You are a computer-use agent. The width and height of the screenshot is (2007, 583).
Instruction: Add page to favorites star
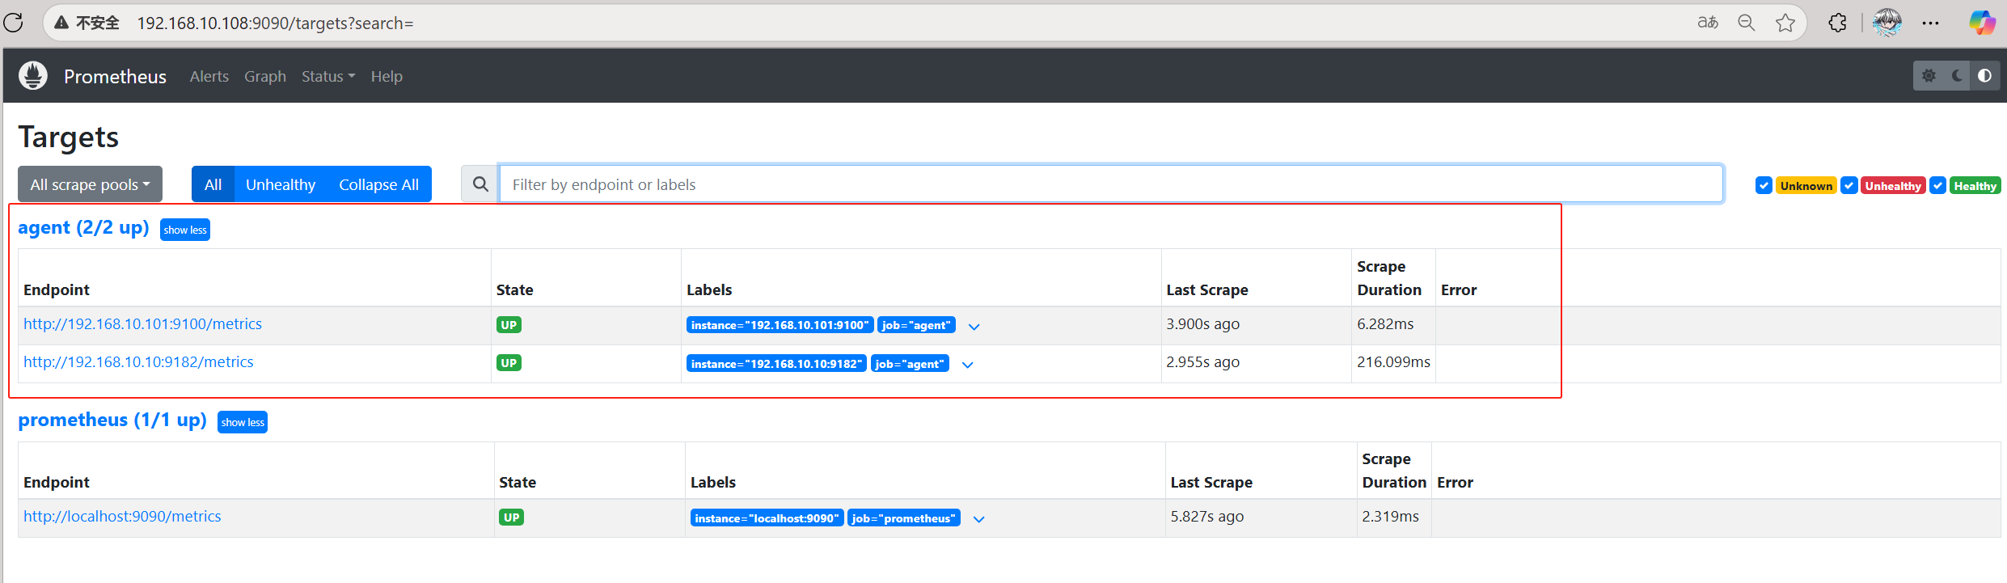(1785, 23)
